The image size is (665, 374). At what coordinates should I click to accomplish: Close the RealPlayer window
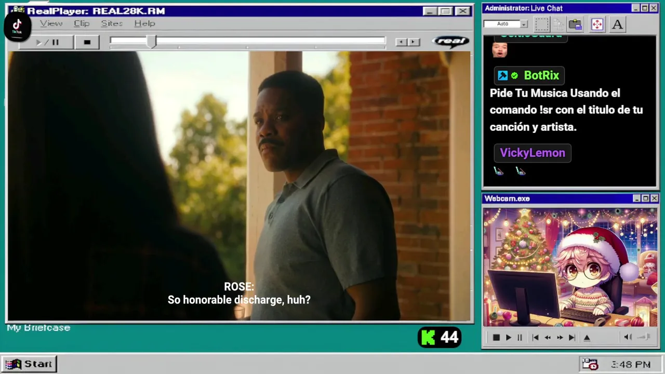(x=462, y=11)
